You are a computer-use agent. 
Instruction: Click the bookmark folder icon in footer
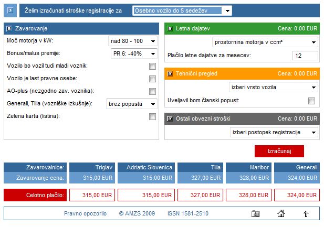[256, 213]
